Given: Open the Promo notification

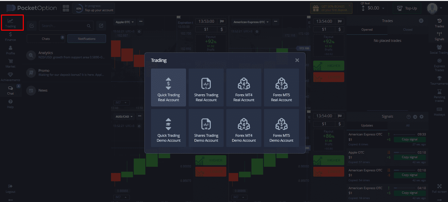Looking at the screenshot, I should pos(66,72).
